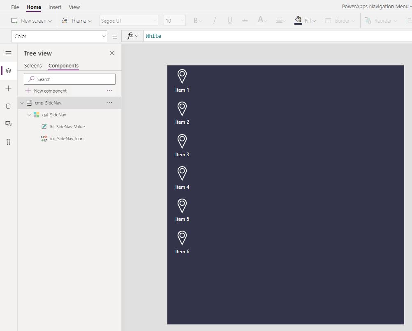Collapse the cmp_SideNav tree node
Image resolution: width=412 pixels, height=331 pixels.
click(x=22, y=103)
